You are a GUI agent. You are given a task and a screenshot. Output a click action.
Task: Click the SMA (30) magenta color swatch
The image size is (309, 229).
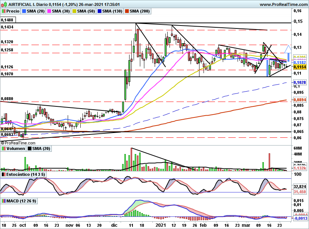[x=49, y=11]
